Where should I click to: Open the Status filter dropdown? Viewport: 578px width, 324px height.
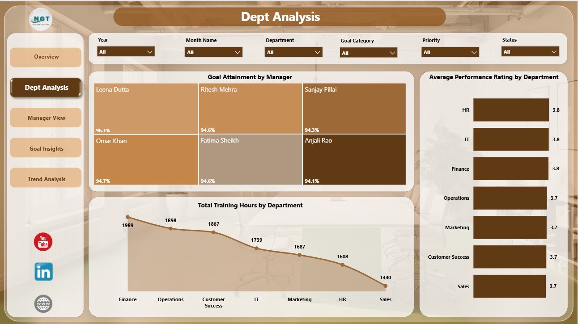click(x=530, y=51)
